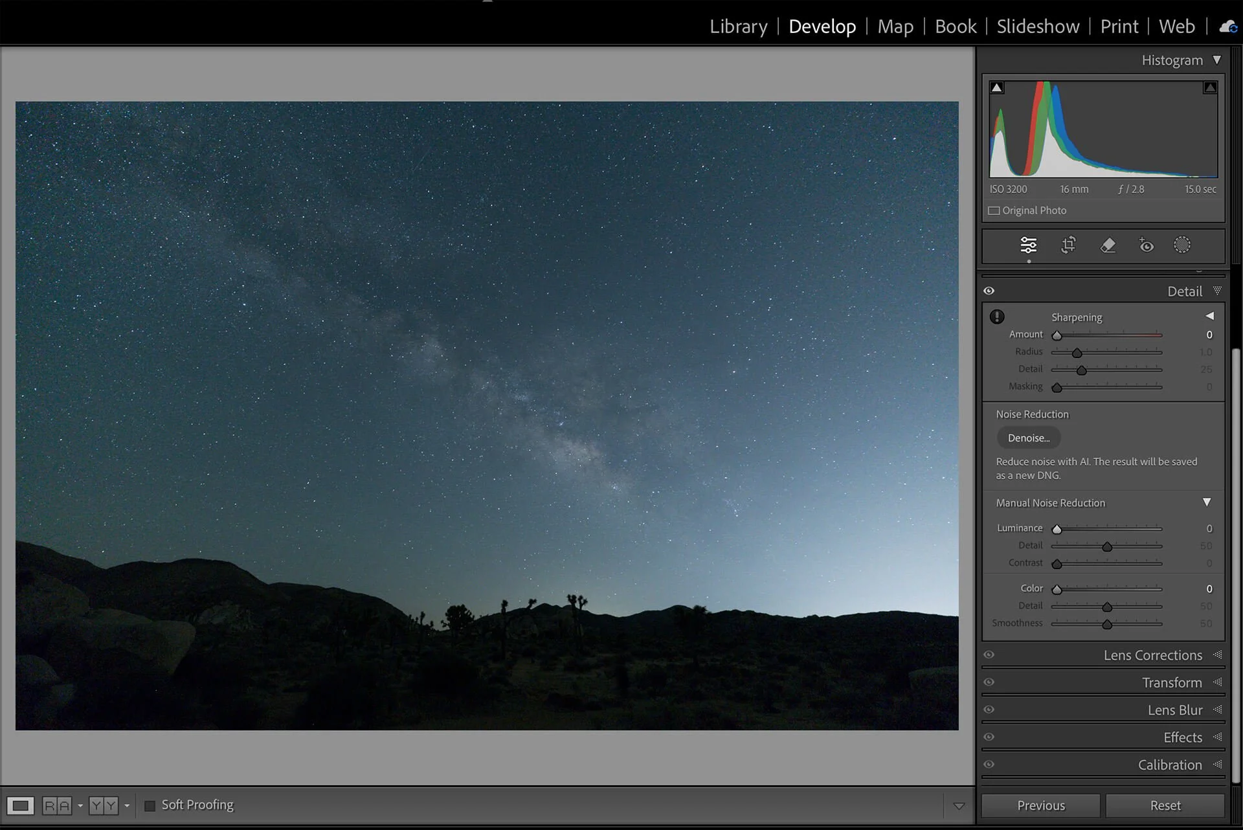Expand the Lens Corrections panel
1243x830 pixels.
click(1152, 655)
